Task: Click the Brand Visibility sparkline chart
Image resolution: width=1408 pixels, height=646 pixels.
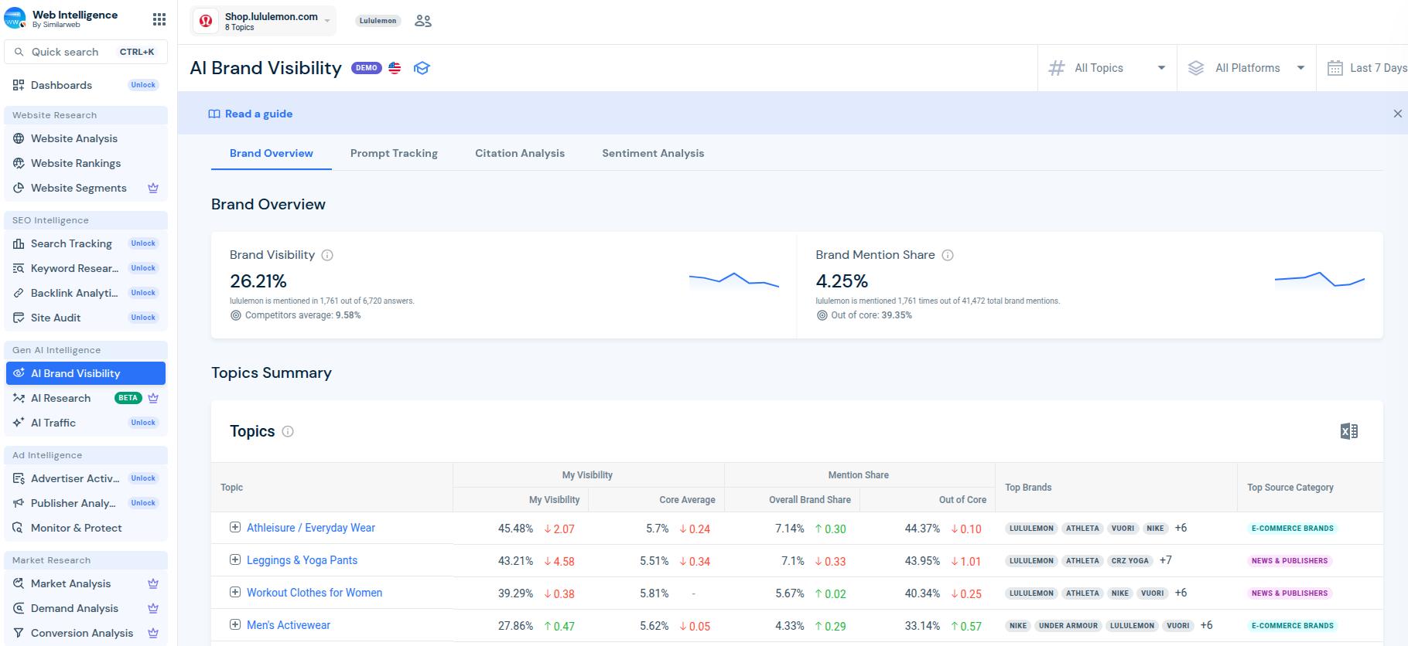Action: (734, 280)
